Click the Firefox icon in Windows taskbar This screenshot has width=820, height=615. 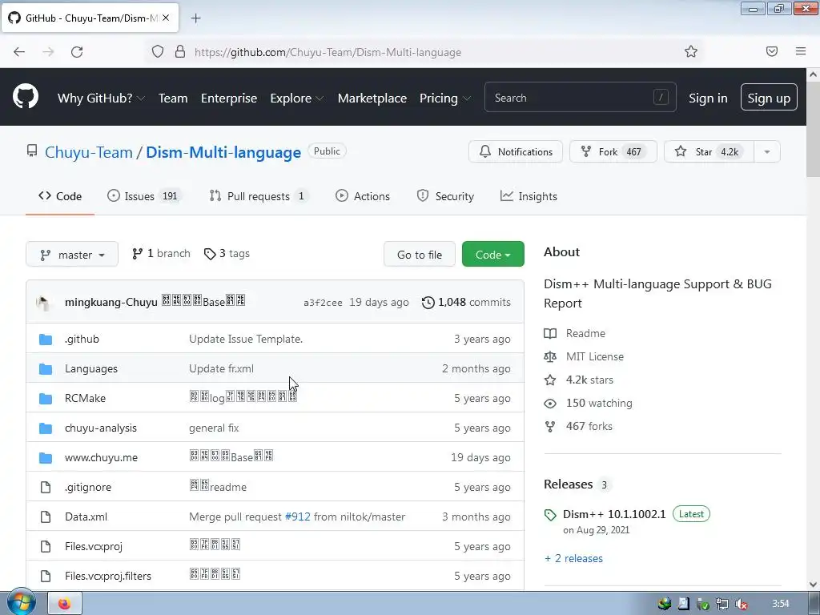(65, 604)
